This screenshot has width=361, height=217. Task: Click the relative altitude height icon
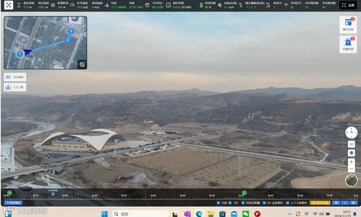coord(19,5)
